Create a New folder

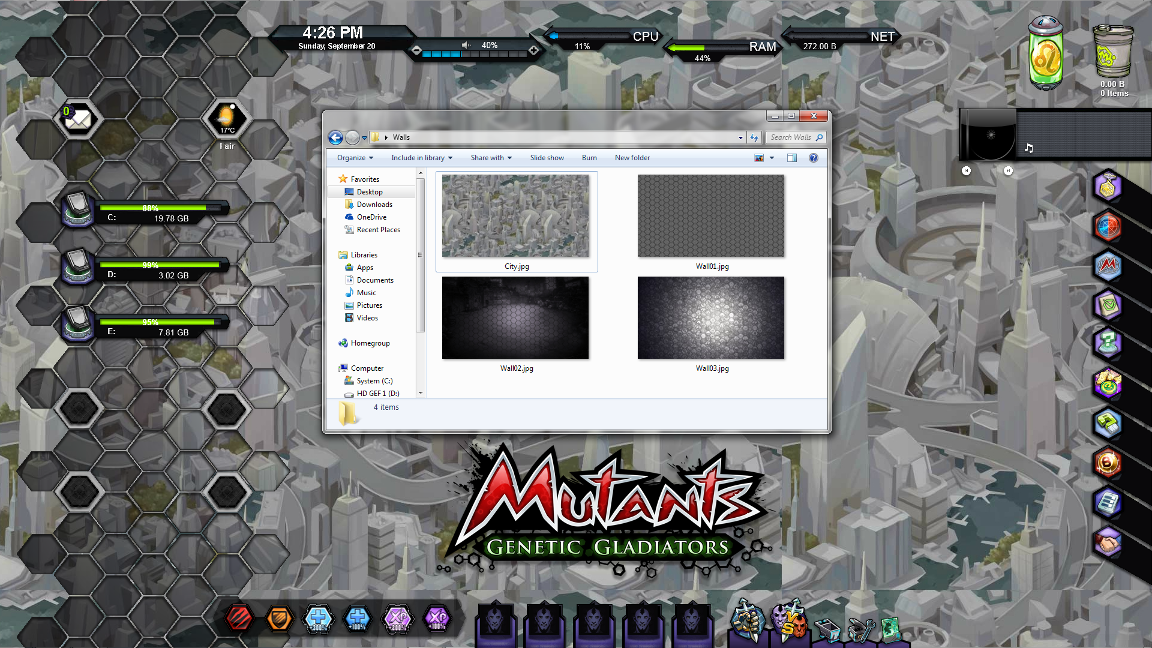coord(632,158)
